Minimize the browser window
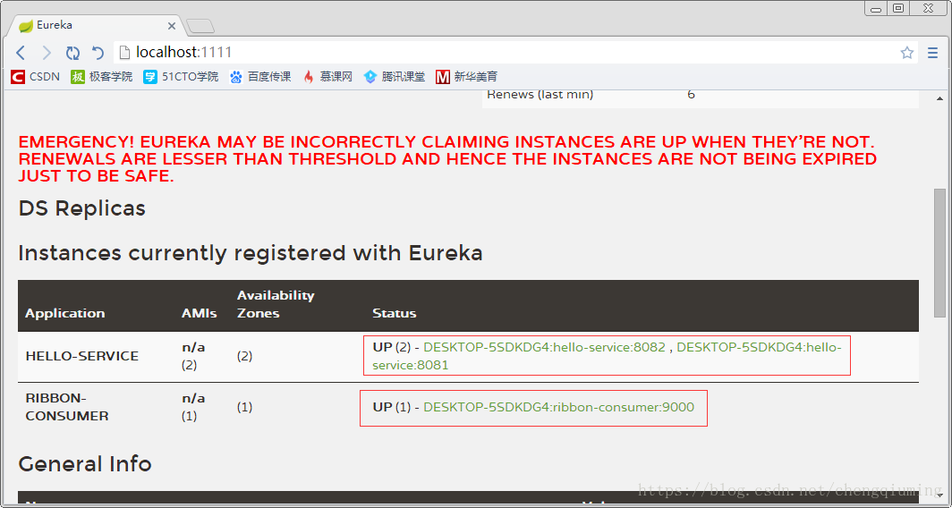Screen dimensions: 952x508 (875, 8)
